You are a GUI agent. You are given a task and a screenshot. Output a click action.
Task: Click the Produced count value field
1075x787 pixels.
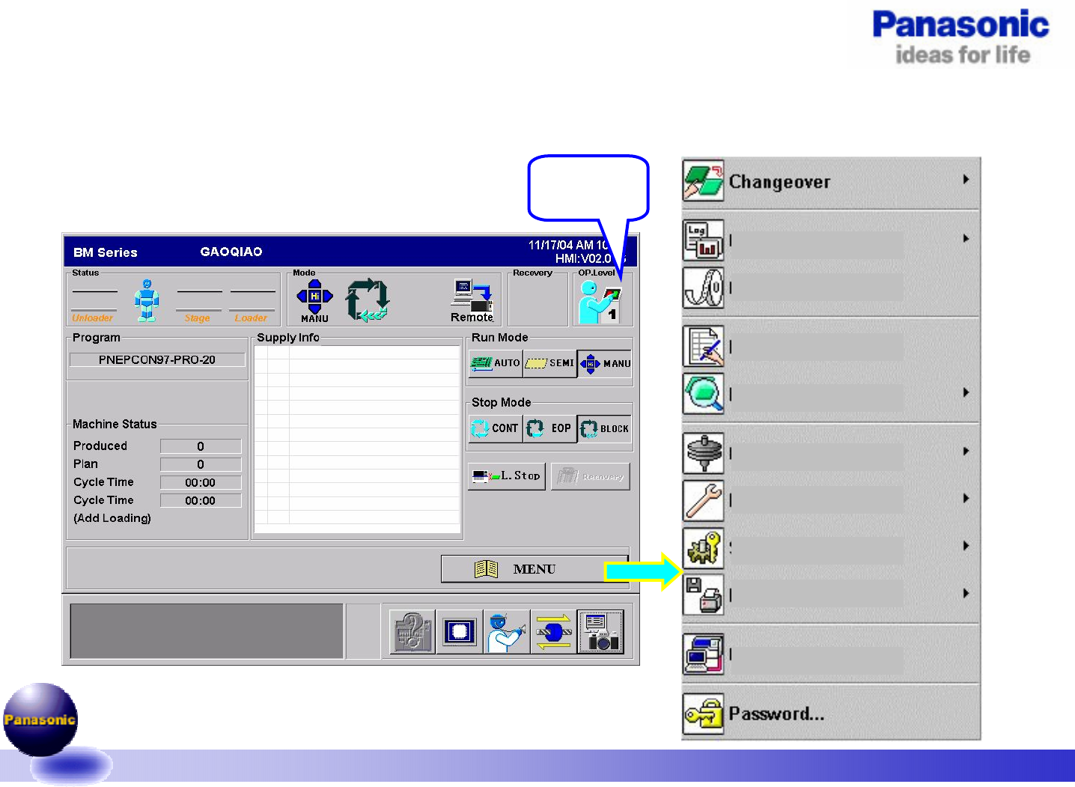(201, 446)
